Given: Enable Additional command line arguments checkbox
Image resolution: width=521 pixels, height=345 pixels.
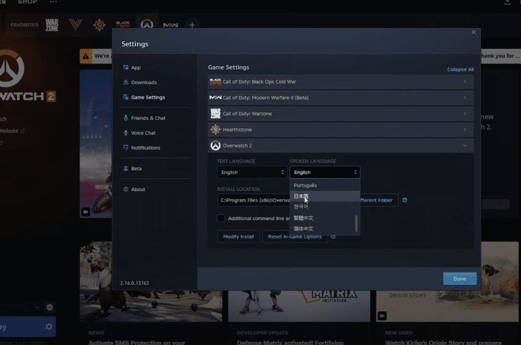Looking at the screenshot, I should [221, 218].
